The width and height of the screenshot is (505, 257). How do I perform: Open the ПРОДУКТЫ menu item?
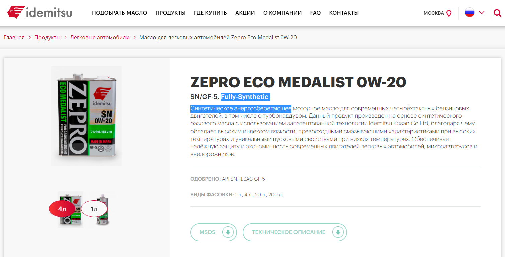point(170,13)
